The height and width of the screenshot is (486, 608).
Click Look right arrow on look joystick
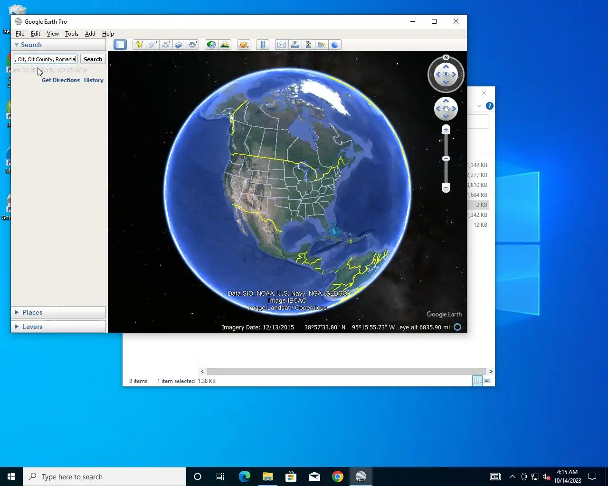point(454,75)
